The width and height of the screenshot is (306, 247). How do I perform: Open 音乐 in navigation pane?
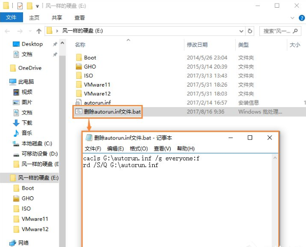[23, 133]
